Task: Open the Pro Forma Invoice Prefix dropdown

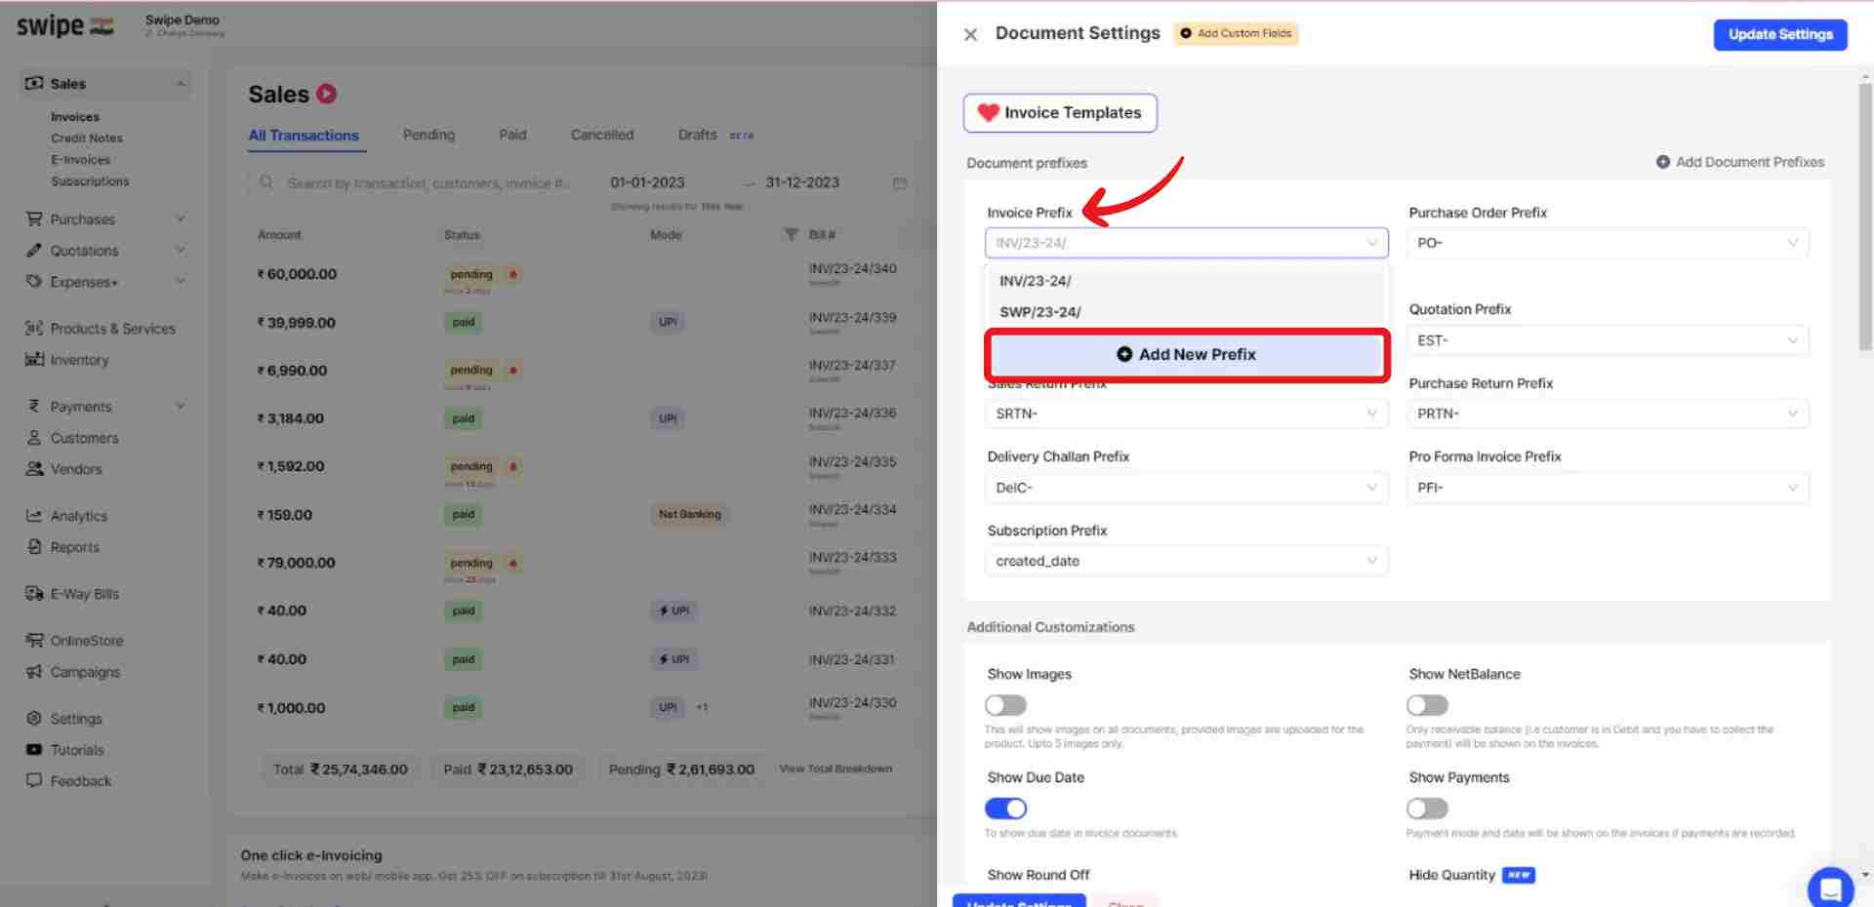Action: [x=1609, y=488]
